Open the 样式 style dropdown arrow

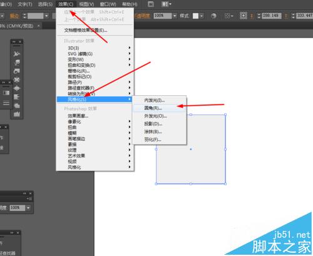202,16
